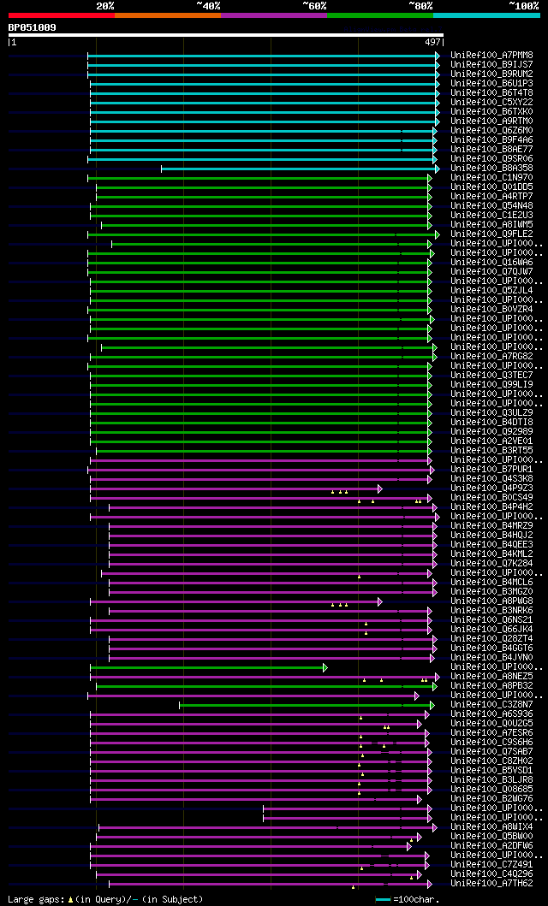Select hit UniRef100_B0CS49
Screen dimensions: 548x906
492,498
